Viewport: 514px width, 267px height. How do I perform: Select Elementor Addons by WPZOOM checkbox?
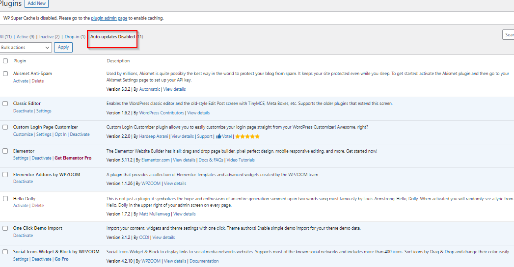pos(5,175)
